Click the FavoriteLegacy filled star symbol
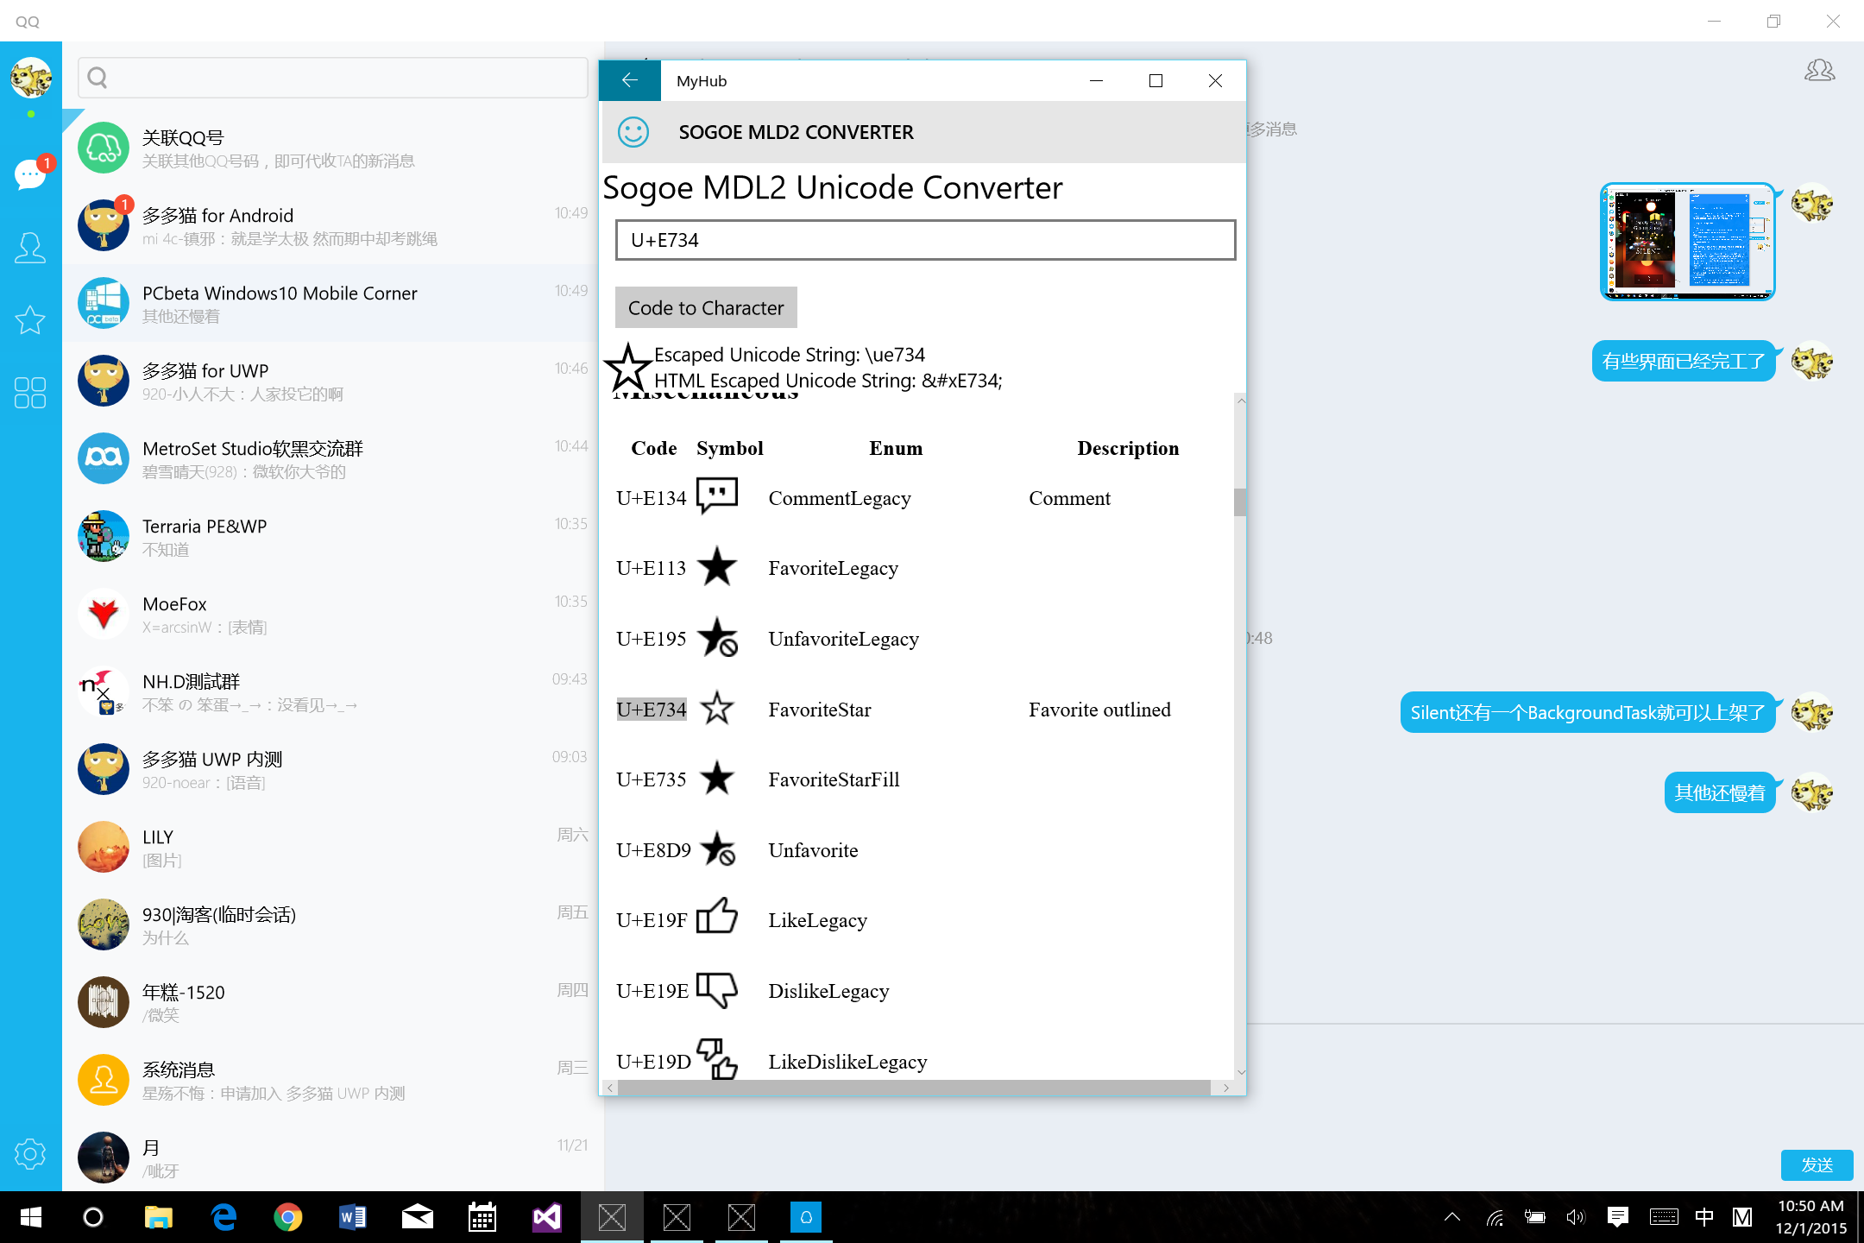 tap(717, 567)
